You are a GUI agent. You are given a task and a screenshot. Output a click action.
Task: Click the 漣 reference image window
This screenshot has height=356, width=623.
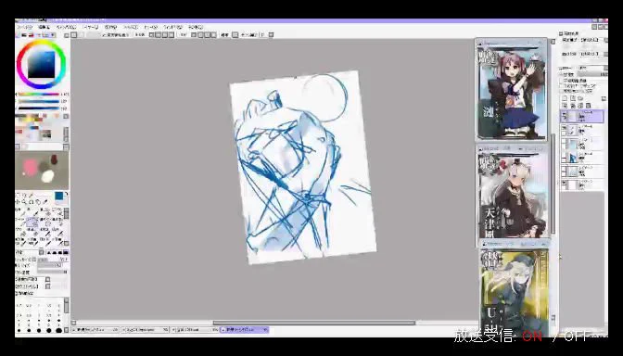(x=512, y=89)
